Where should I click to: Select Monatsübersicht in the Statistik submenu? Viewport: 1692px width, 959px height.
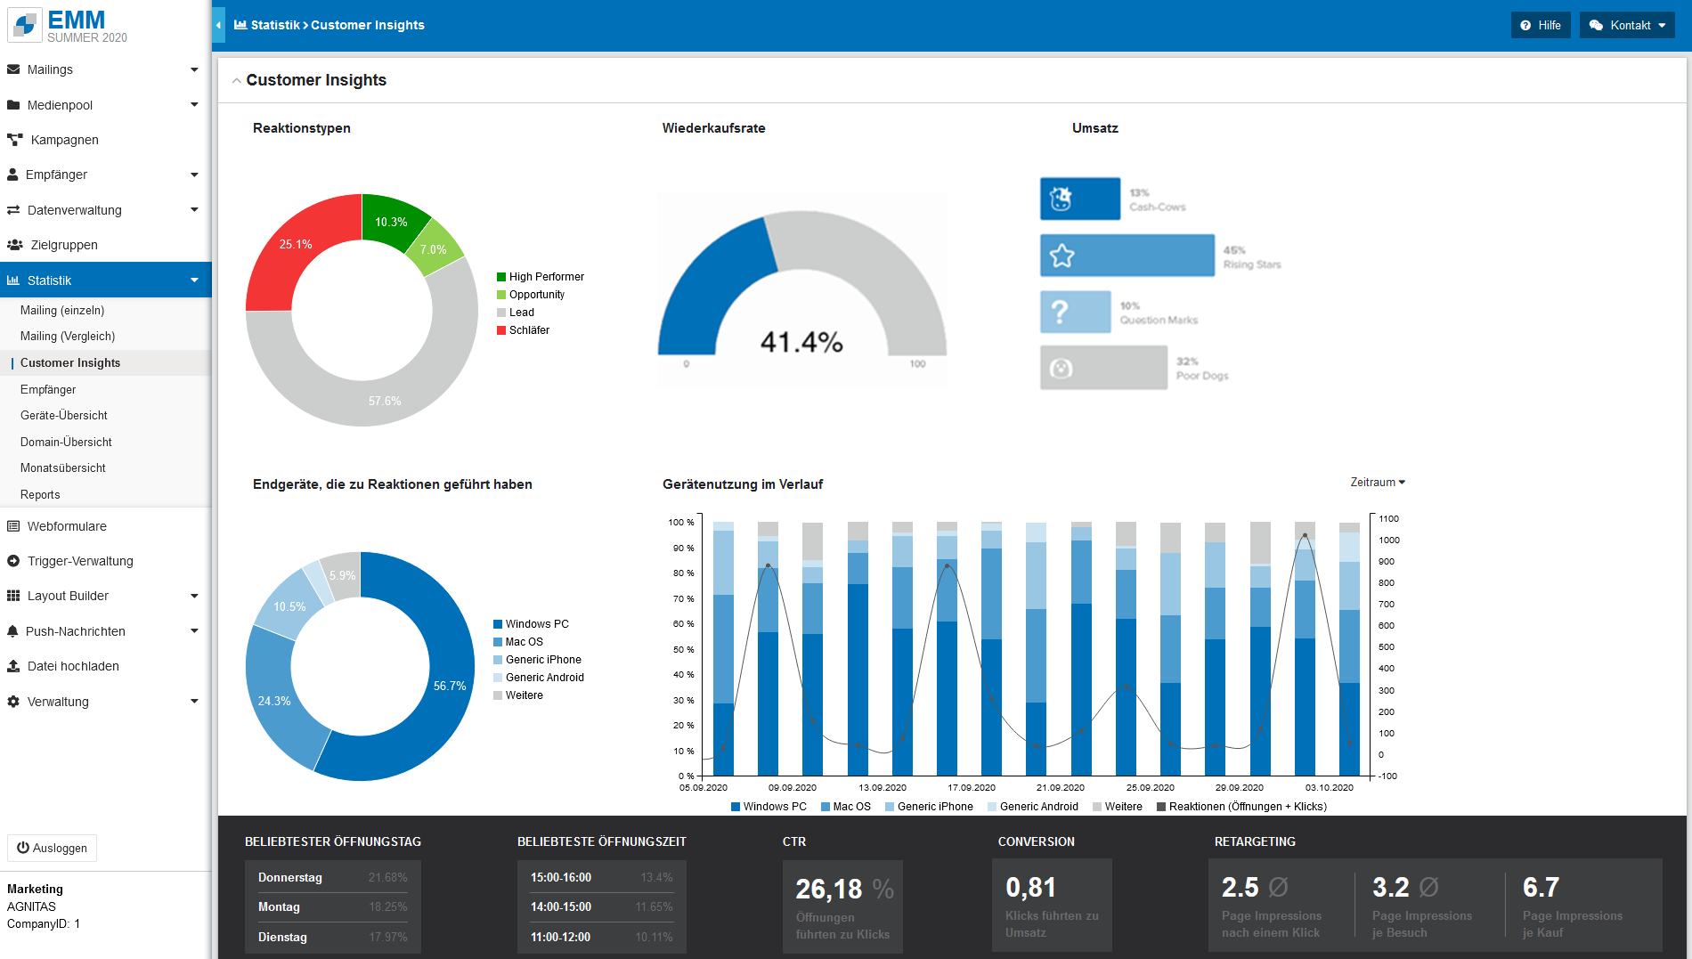coord(63,468)
